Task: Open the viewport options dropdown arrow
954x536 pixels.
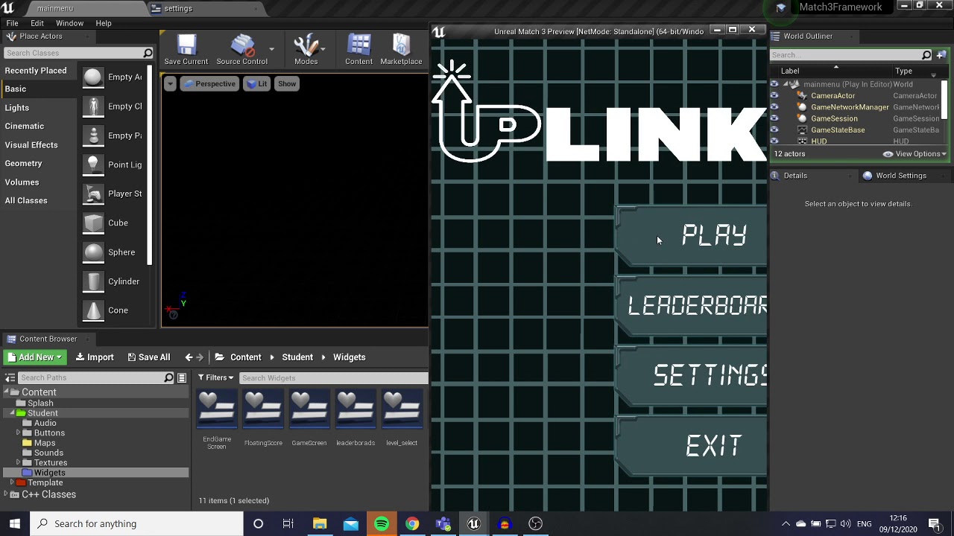Action: (170, 84)
